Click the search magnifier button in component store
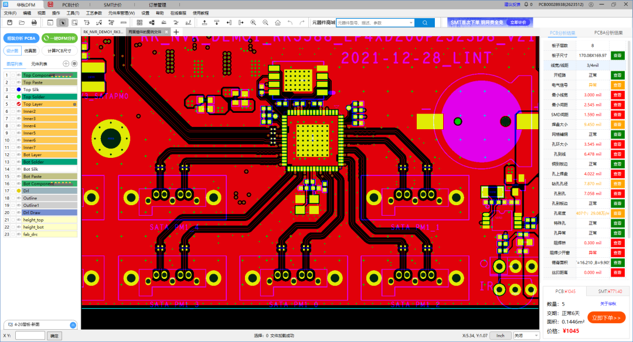 click(x=425, y=23)
